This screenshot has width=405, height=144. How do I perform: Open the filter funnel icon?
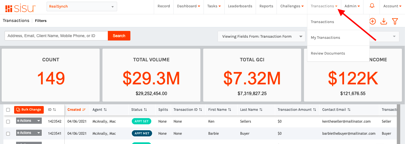[x=395, y=21]
